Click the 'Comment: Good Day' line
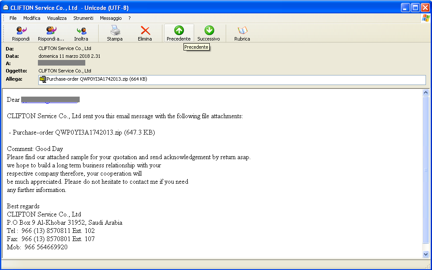This screenshot has height=270, width=432. tap(35, 149)
